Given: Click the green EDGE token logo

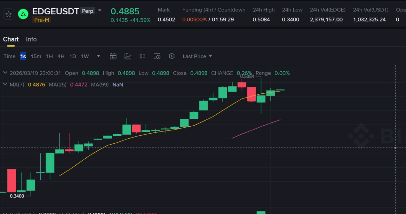Looking at the screenshot, I should point(23,14).
